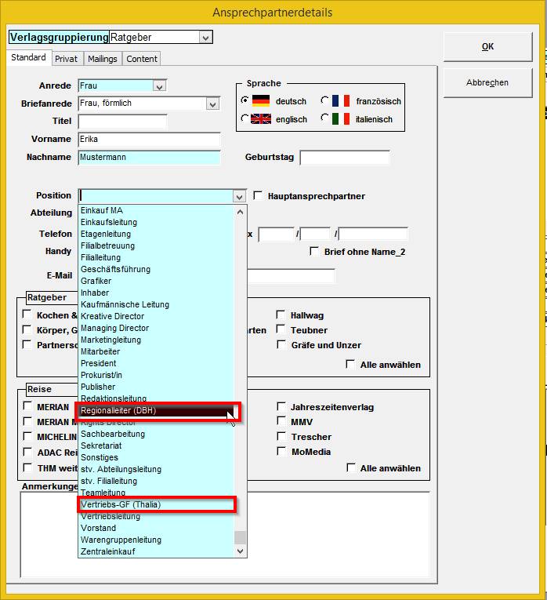Select highlighted Regionalleiter (DBH) entry
The width and height of the screenshot is (547, 600).
click(156, 411)
